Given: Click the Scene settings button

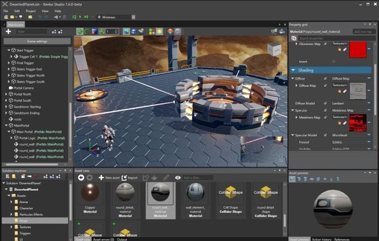Looking at the screenshot, I should pyautogui.click(x=37, y=41).
